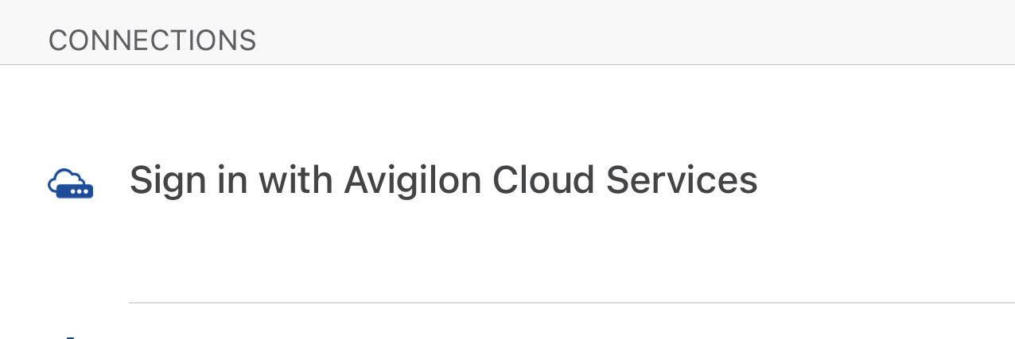1015x339 pixels.
Task: Click the partially visible blue icon below cloud
Action: click(x=71, y=337)
